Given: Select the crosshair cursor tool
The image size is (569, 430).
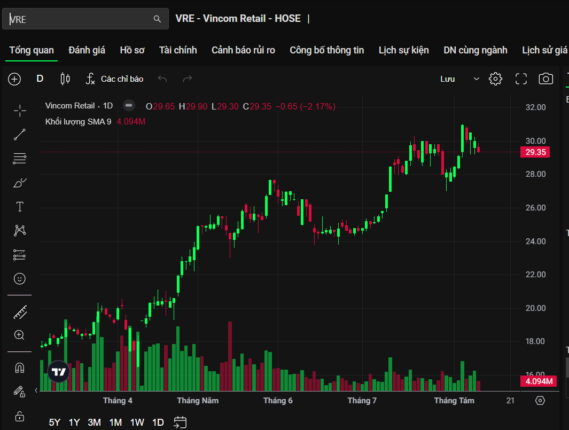Looking at the screenshot, I should click(20, 111).
